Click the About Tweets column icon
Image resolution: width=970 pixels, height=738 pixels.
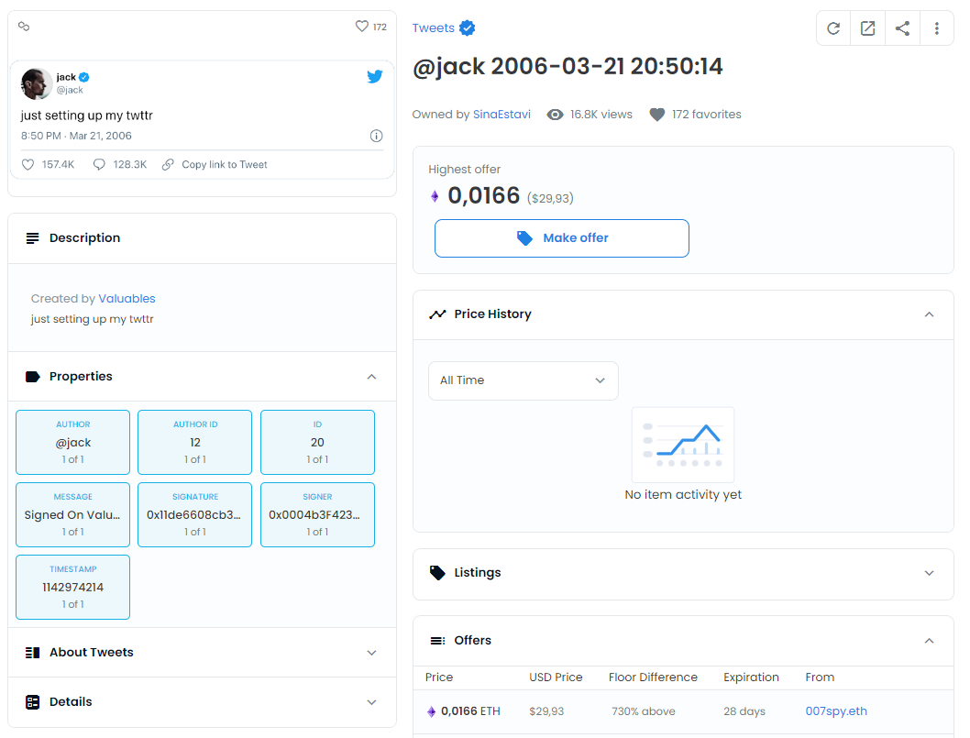33,653
